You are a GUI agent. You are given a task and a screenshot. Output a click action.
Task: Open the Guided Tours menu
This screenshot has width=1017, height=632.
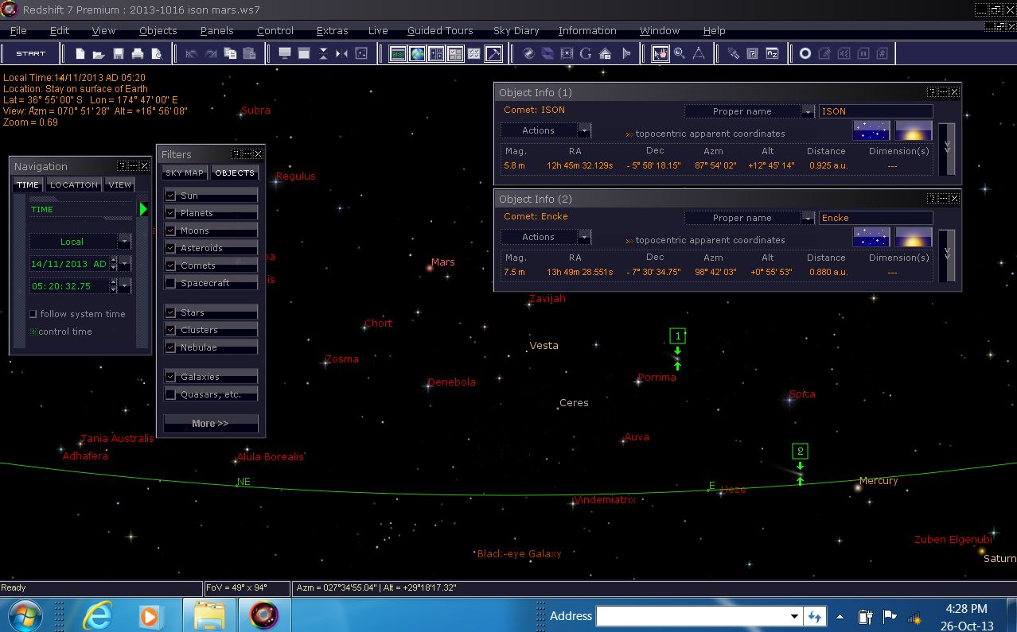[440, 31]
